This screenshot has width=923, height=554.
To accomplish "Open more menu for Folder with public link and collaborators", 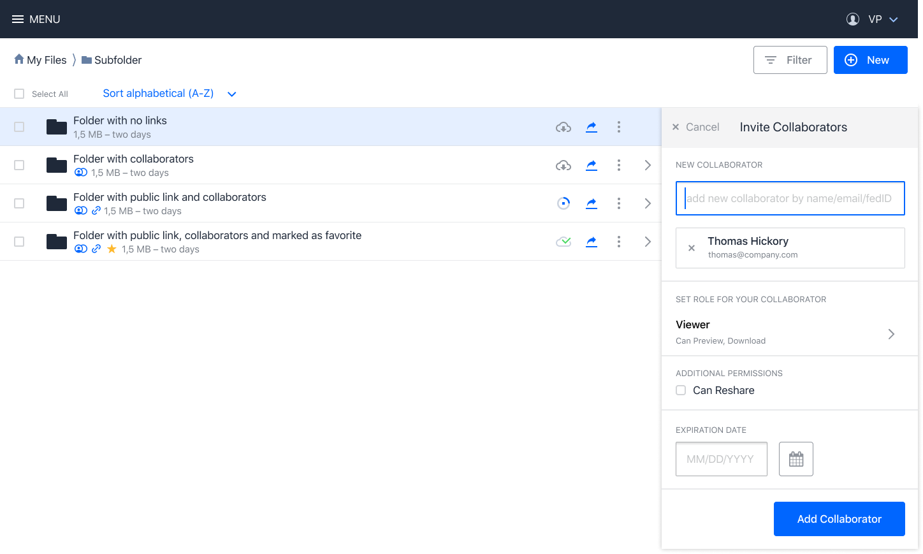I will [x=618, y=203].
